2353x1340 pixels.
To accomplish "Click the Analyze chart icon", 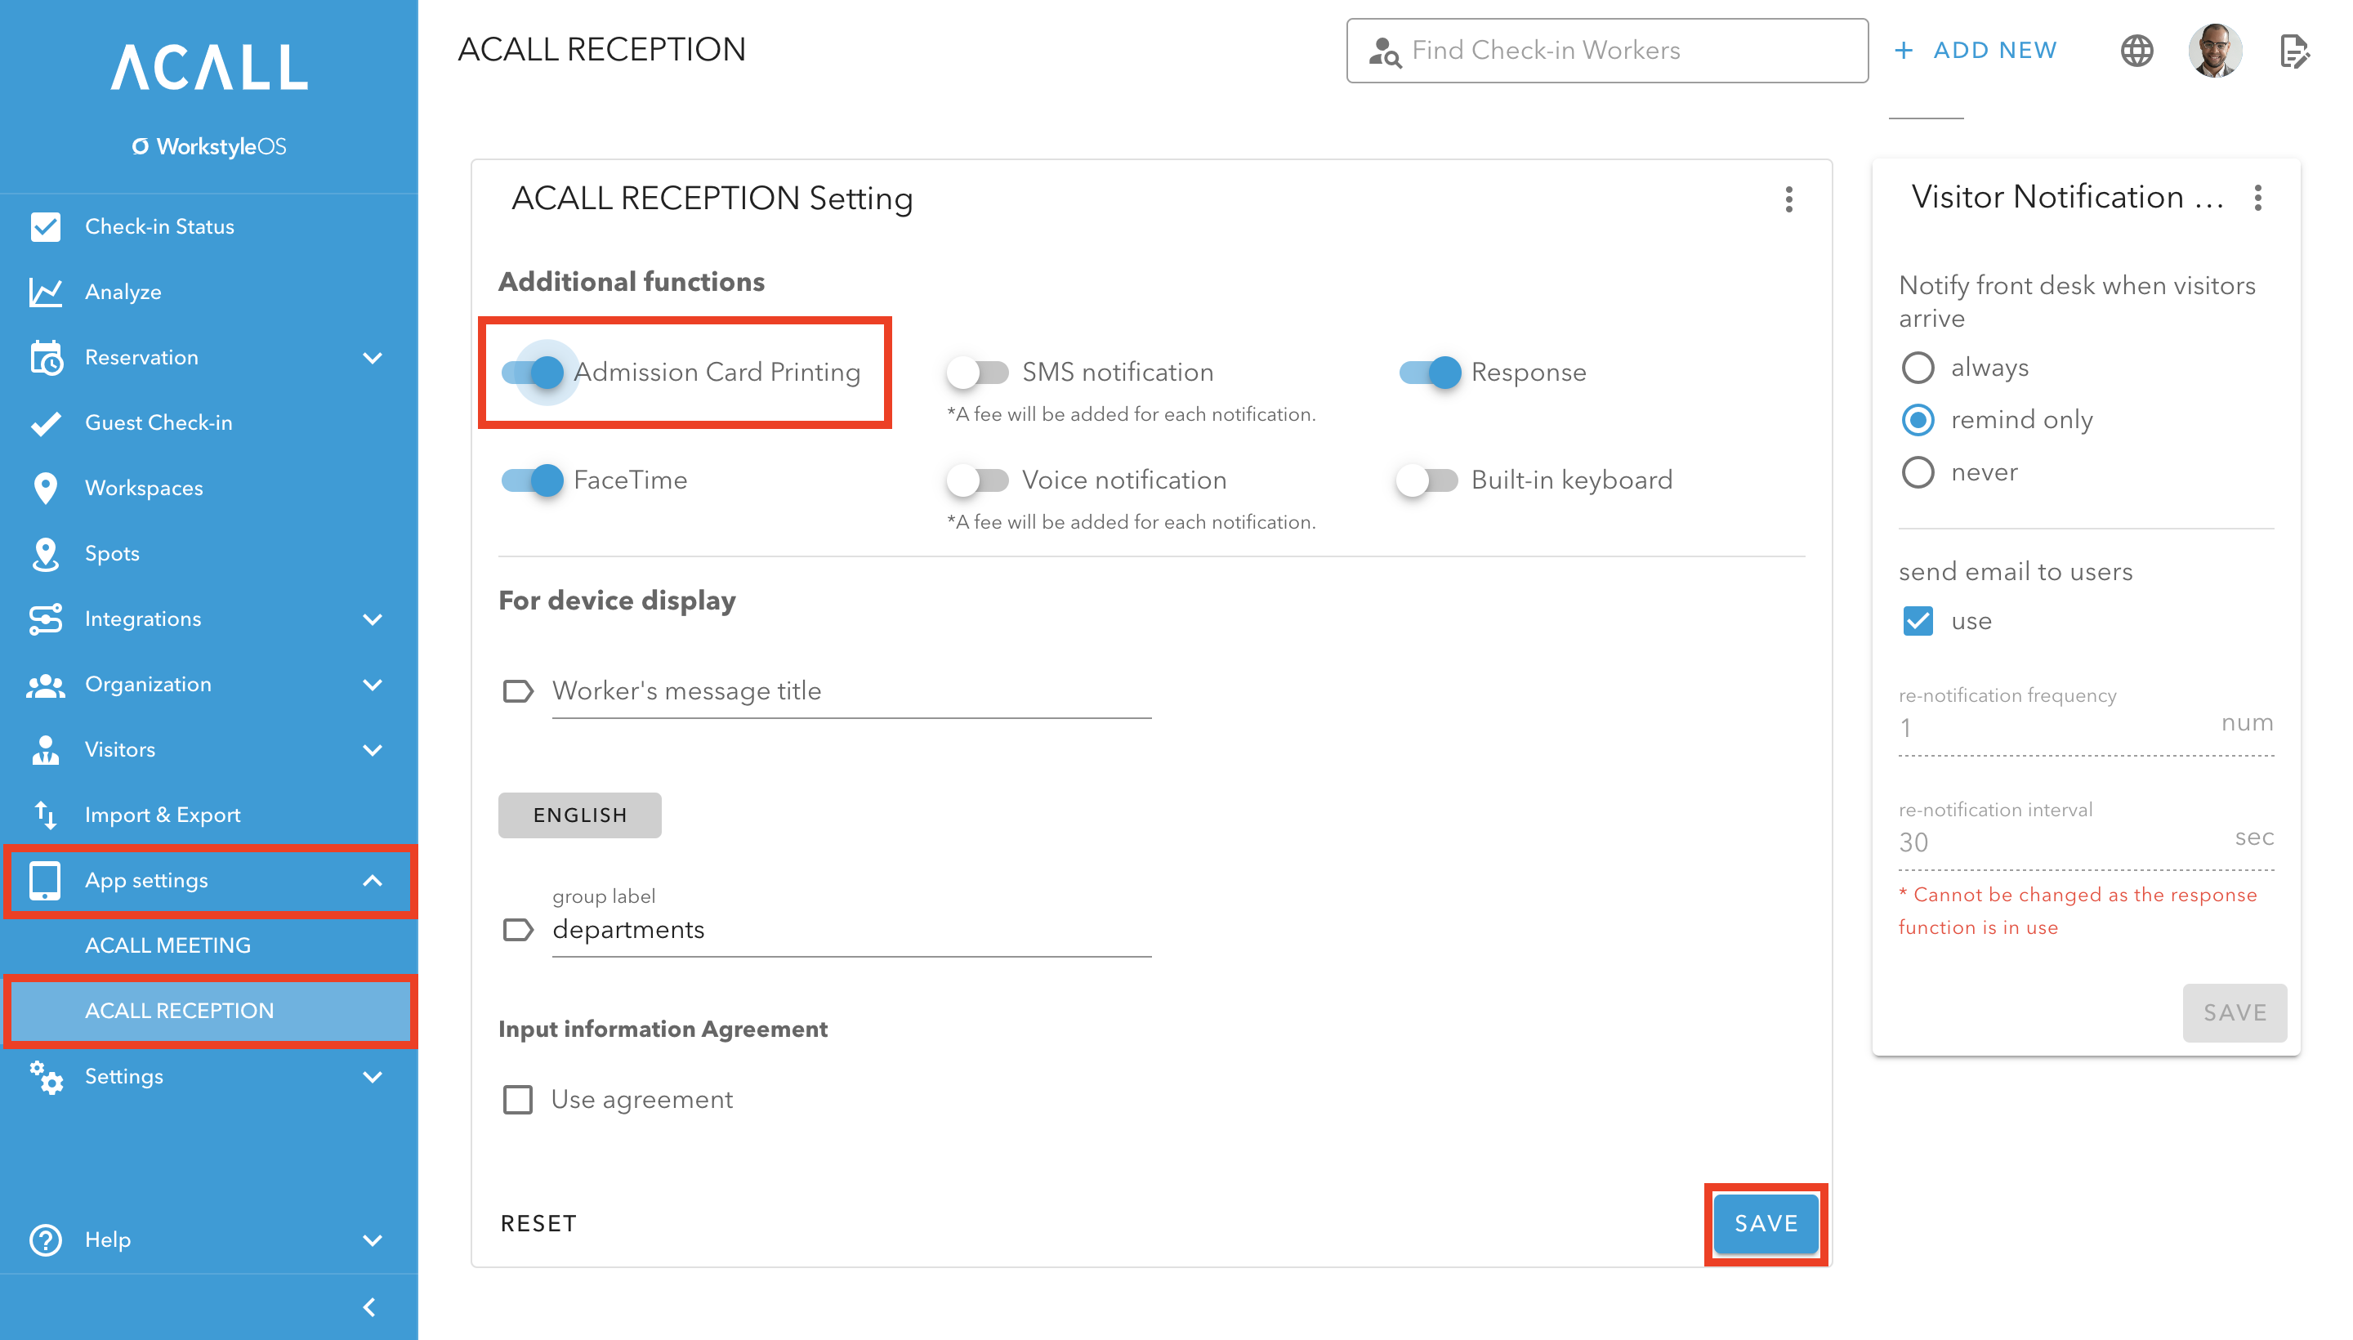I will pos(45,292).
